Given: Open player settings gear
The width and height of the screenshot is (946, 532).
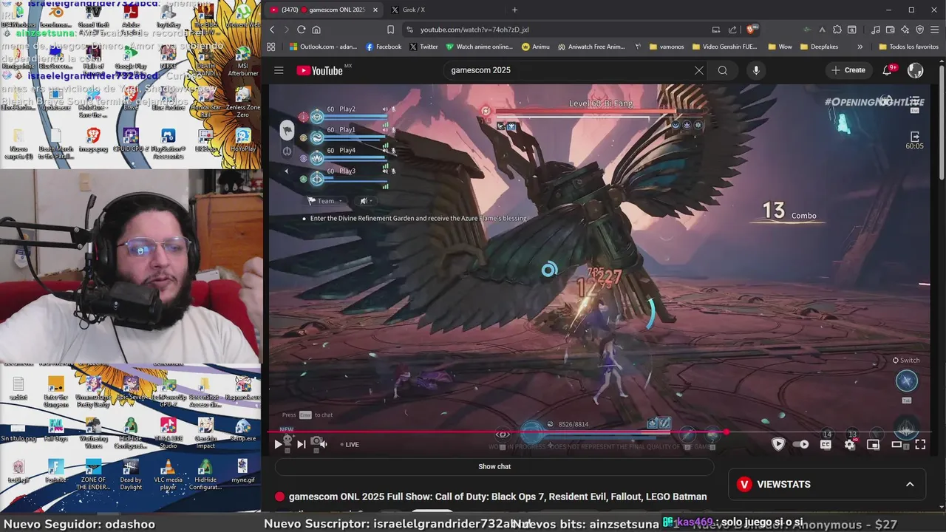Looking at the screenshot, I should coord(850,444).
